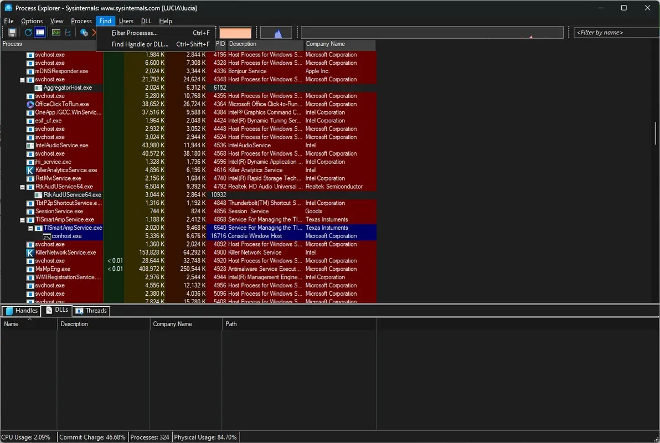Switch to the Threads tab

(x=91, y=311)
